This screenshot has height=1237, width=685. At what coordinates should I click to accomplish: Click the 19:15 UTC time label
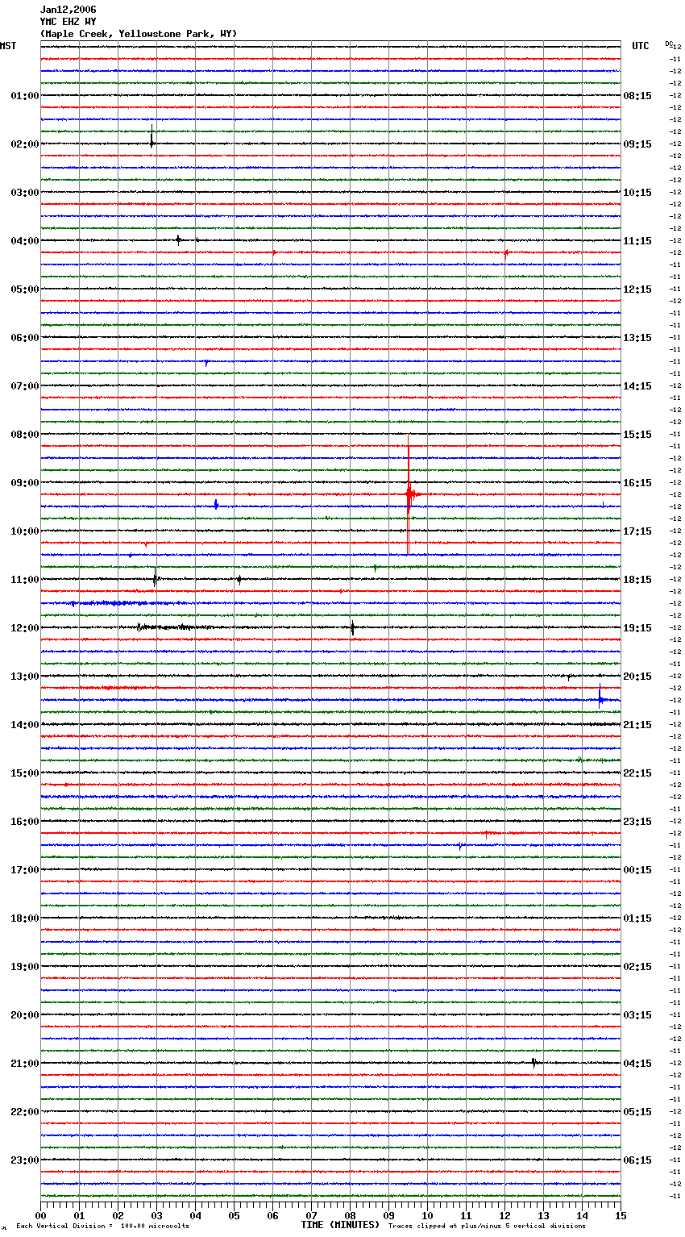(x=637, y=628)
